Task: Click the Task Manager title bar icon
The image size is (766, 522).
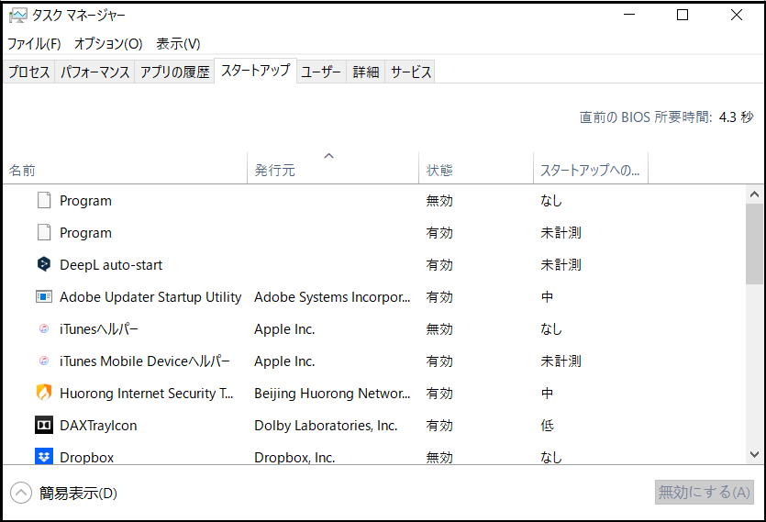Action: pyautogui.click(x=17, y=16)
